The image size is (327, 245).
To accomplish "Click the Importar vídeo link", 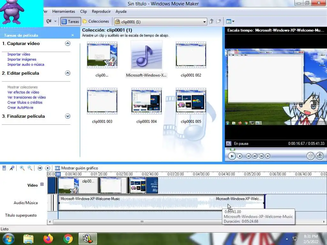I will point(19,54).
